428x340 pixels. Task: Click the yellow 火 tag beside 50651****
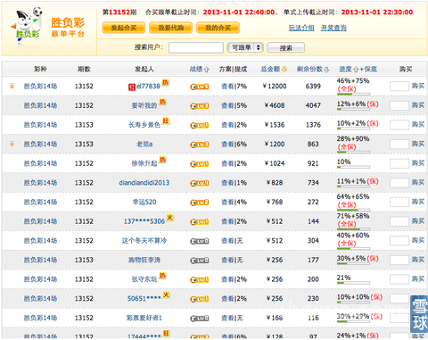click(166, 294)
